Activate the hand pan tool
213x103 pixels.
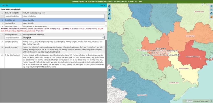tap(211, 17)
